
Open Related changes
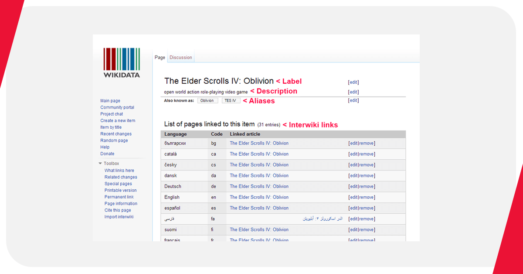[x=121, y=177]
